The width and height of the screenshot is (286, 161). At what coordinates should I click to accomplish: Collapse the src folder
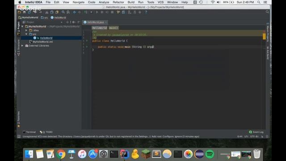[x=26, y=34]
